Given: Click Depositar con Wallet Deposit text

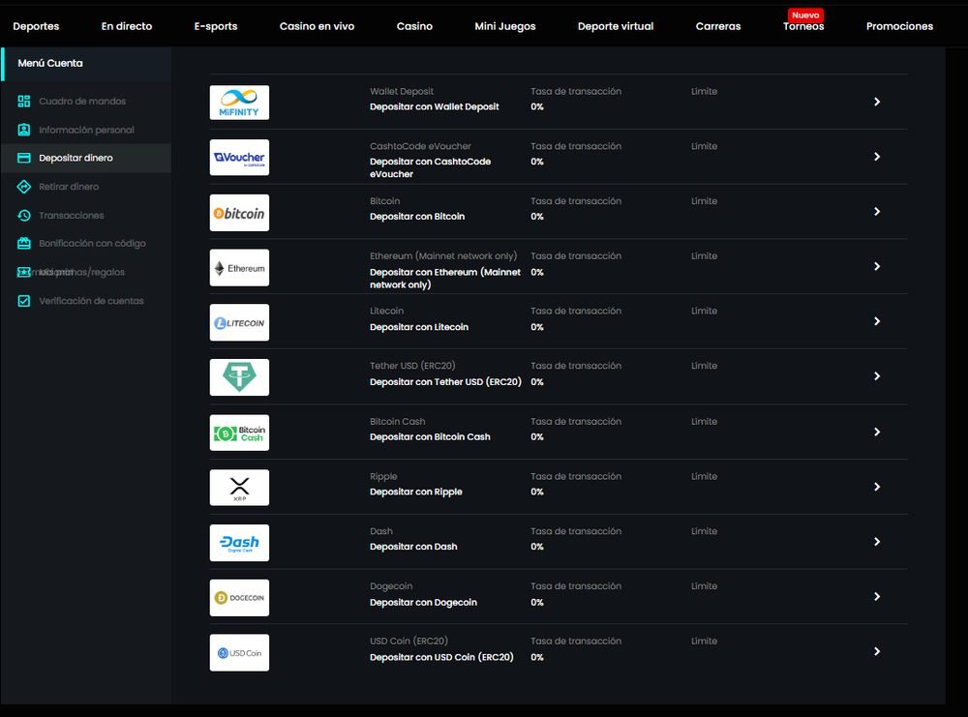Looking at the screenshot, I should [x=435, y=106].
